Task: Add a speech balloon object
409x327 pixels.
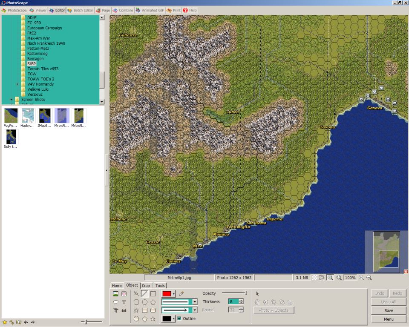Action: 115,302
